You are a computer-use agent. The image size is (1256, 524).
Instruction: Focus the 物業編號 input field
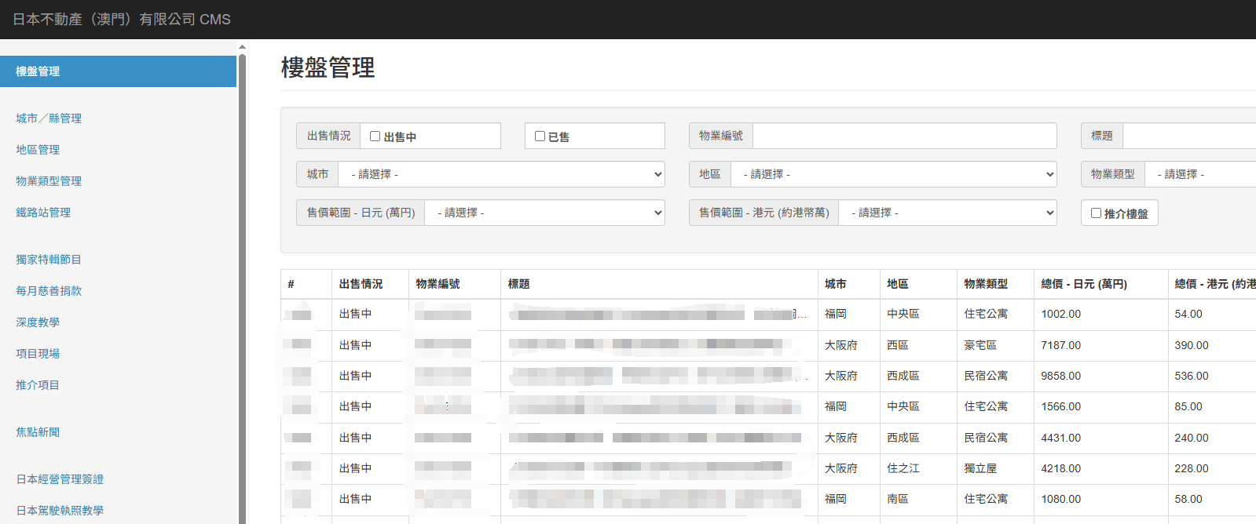click(x=905, y=136)
